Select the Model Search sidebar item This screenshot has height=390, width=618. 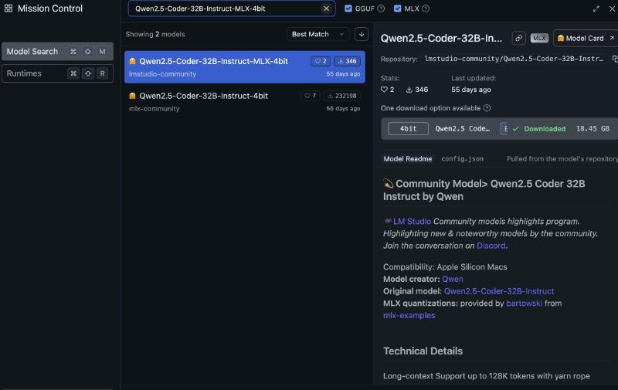click(57, 51)
